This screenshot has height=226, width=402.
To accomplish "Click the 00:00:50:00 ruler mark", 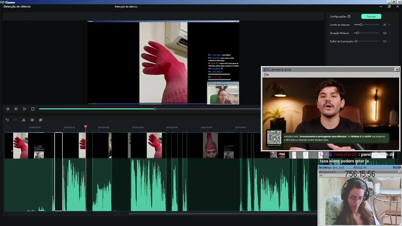I will (172, 127).
